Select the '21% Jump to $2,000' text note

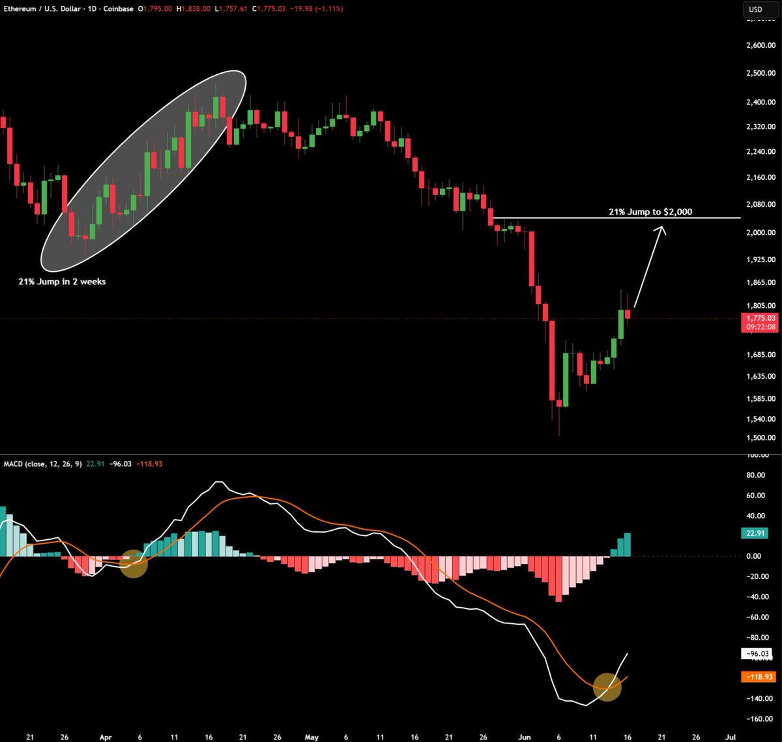650,211
